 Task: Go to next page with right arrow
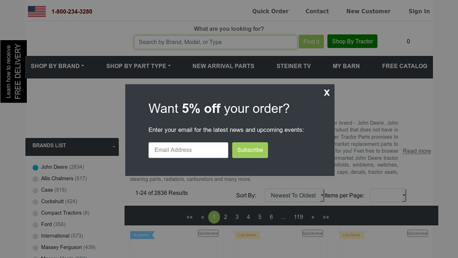coord(313,217)
